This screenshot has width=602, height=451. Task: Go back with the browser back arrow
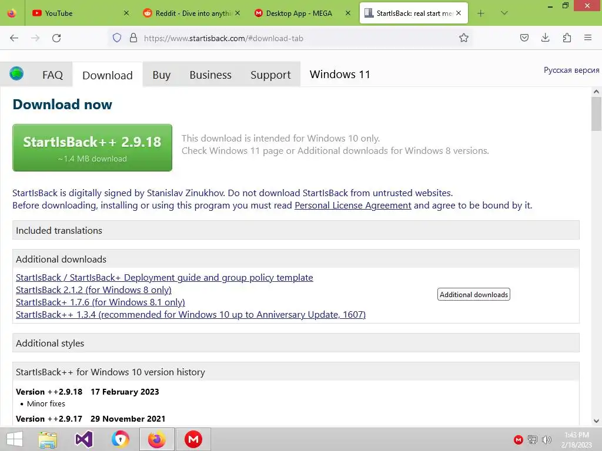[14, 38]
